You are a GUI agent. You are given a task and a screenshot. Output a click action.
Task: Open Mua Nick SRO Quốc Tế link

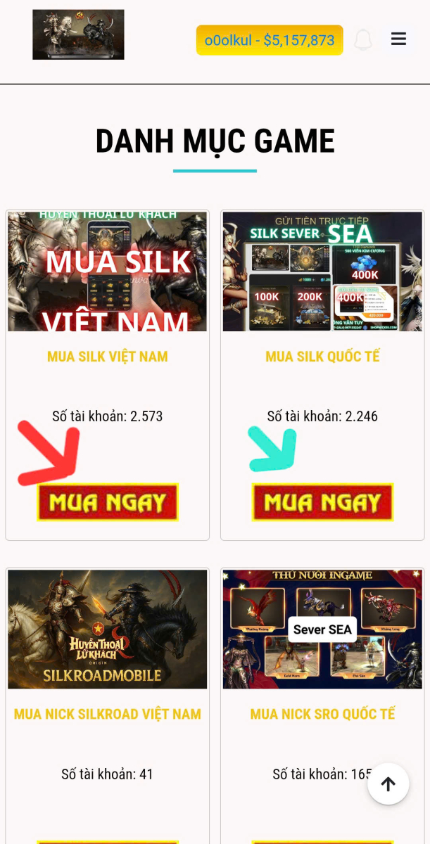pyautogui.click(x=322, y=714)
